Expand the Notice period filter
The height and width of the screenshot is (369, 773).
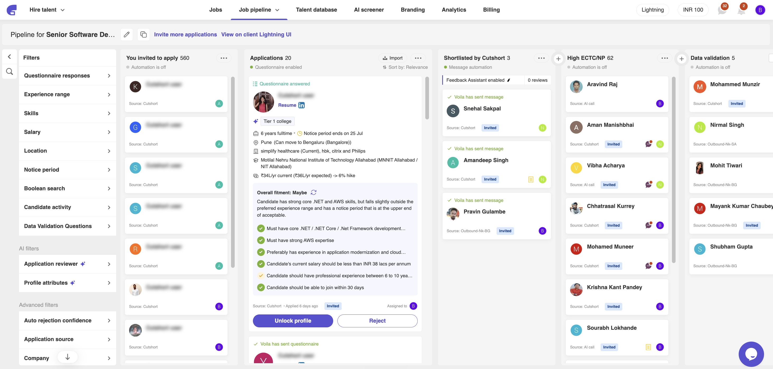tap(68, 170)
